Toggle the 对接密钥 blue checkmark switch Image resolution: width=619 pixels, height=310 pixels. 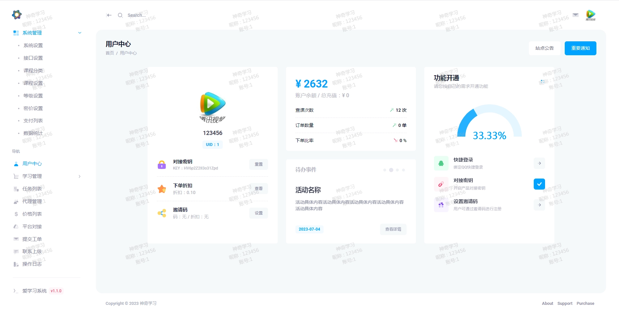point(539,184)
